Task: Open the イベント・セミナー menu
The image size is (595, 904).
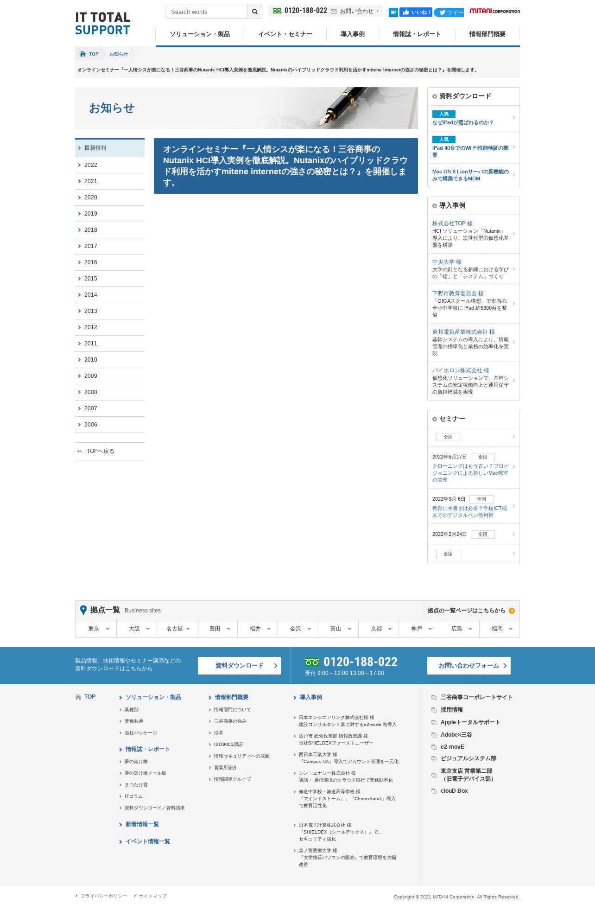Action: pos(285,34)
